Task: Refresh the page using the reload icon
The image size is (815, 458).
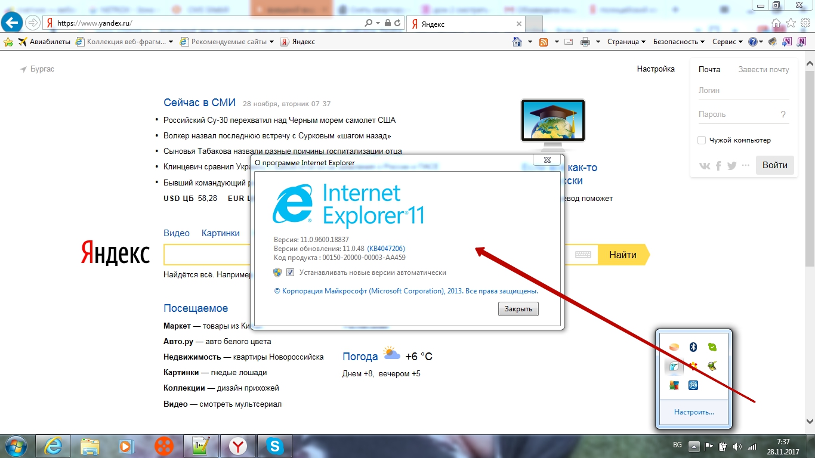Action: 397,23
